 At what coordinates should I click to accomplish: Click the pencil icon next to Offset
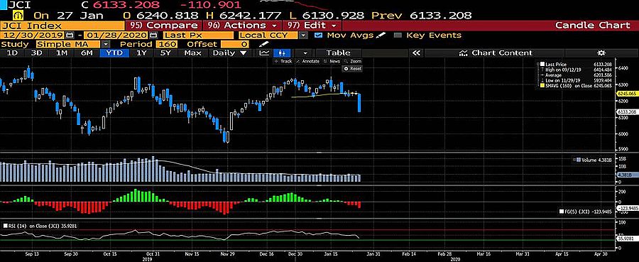(263, 43)
